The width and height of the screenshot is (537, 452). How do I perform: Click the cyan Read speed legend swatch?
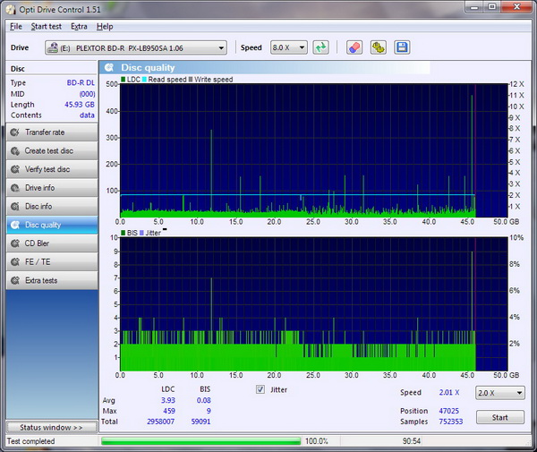144,80
